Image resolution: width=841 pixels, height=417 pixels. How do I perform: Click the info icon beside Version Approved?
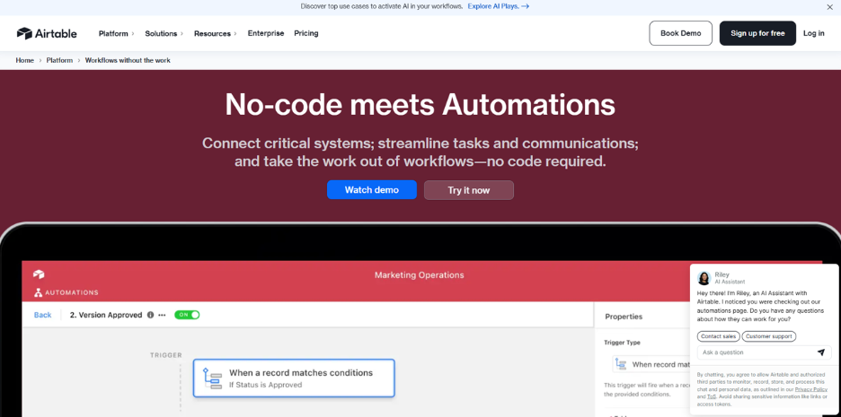tap(150, 315)
